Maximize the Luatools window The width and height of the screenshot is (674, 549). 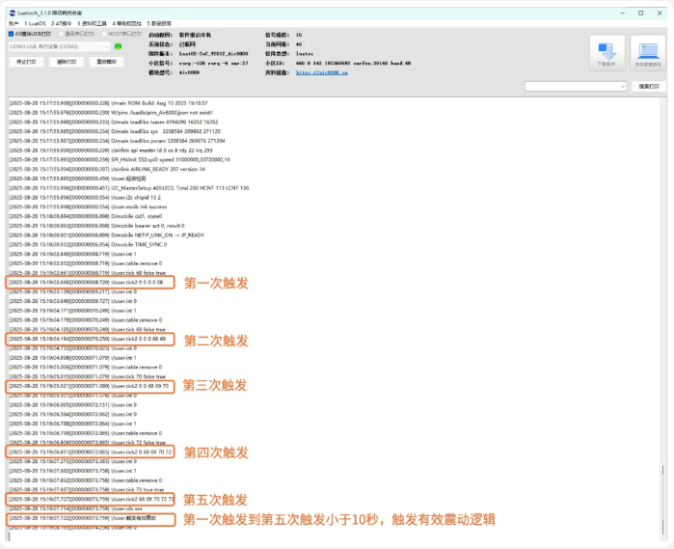[640, 14]
